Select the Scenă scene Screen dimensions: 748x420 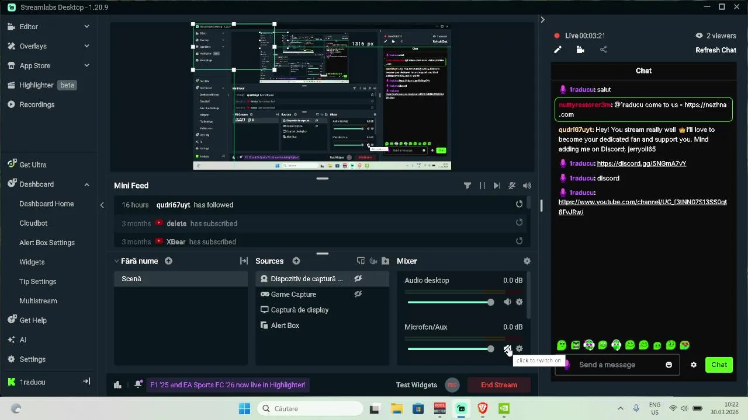(181, 279)
